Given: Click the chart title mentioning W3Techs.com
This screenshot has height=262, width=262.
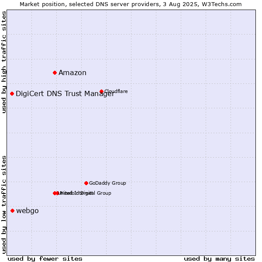Looking at the screenshot, I should (131, 4).
